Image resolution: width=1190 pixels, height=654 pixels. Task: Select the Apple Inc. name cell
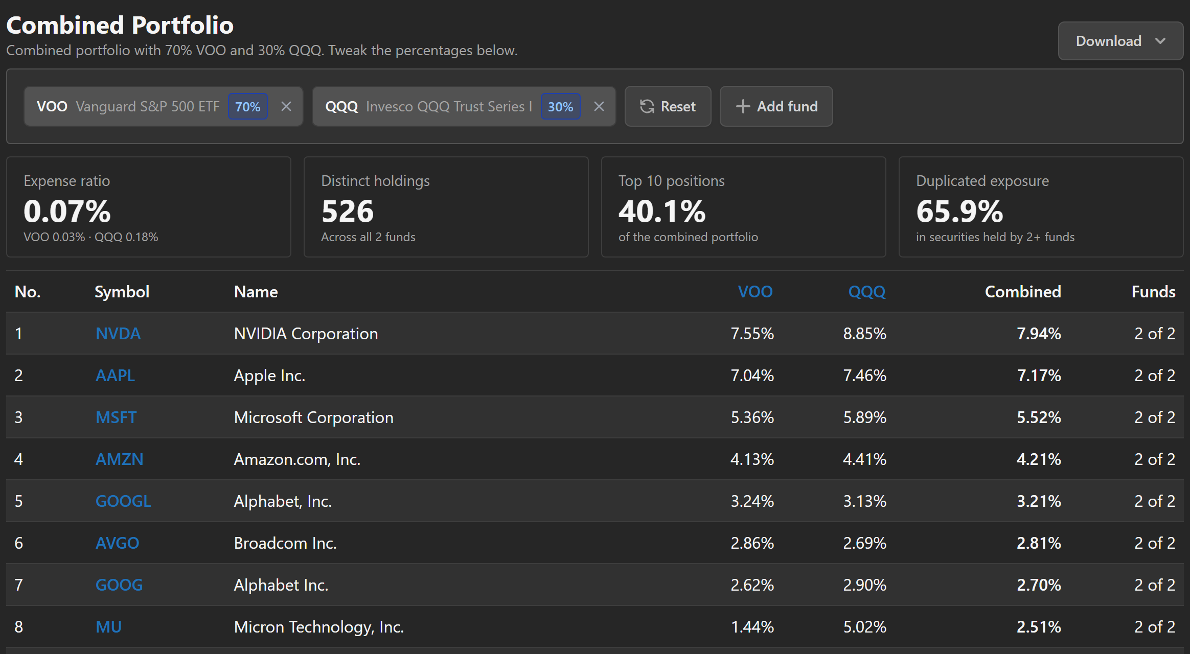pos(269,376)
